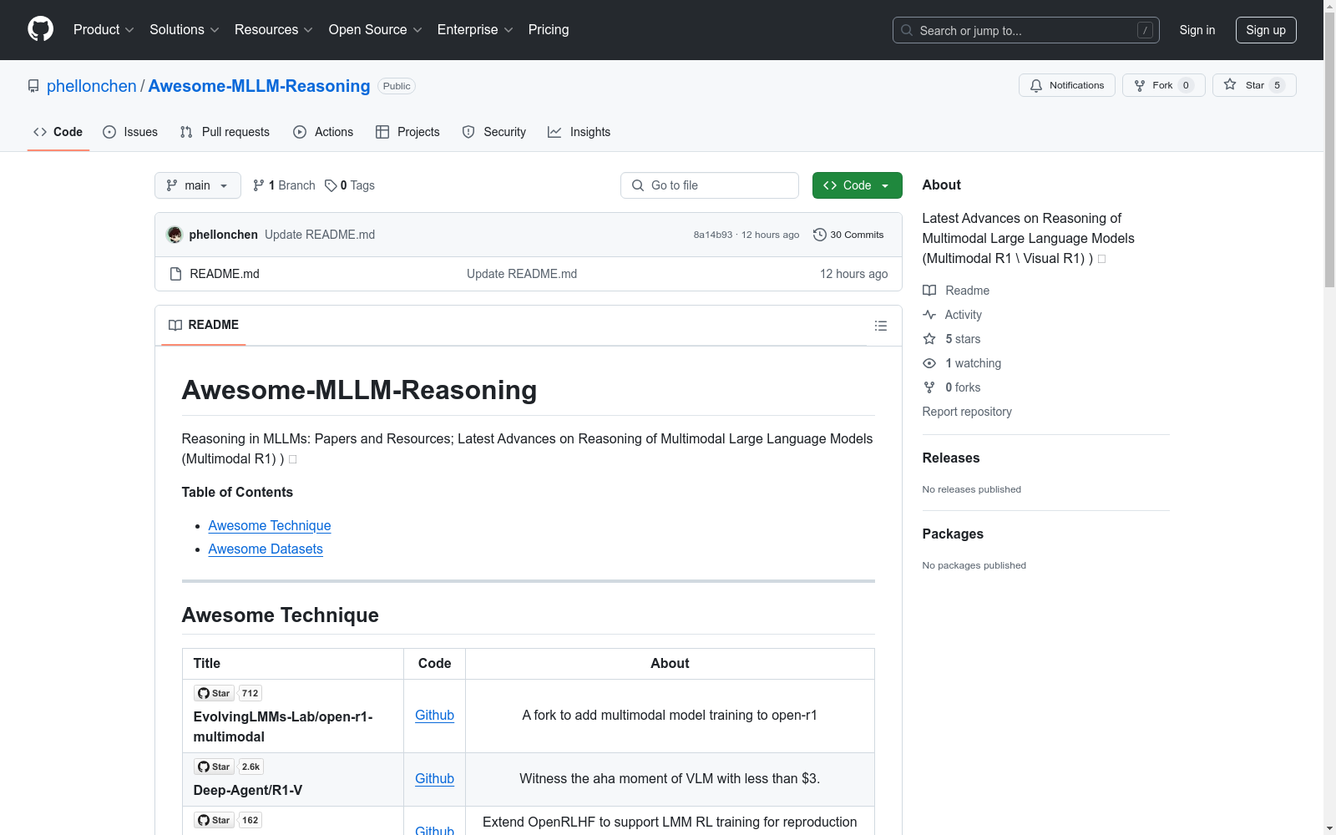Open the Packages heading link
This screenshot has height=835, width=1336.
pyautogui.click(x=953, y=534)
